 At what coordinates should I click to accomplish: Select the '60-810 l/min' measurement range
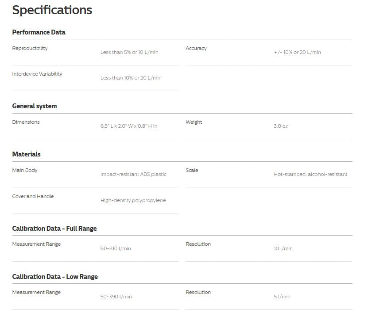(x=116, y=248)
